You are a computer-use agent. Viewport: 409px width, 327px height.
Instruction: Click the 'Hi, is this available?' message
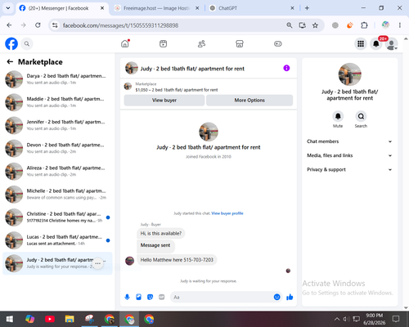coord(160,233)
